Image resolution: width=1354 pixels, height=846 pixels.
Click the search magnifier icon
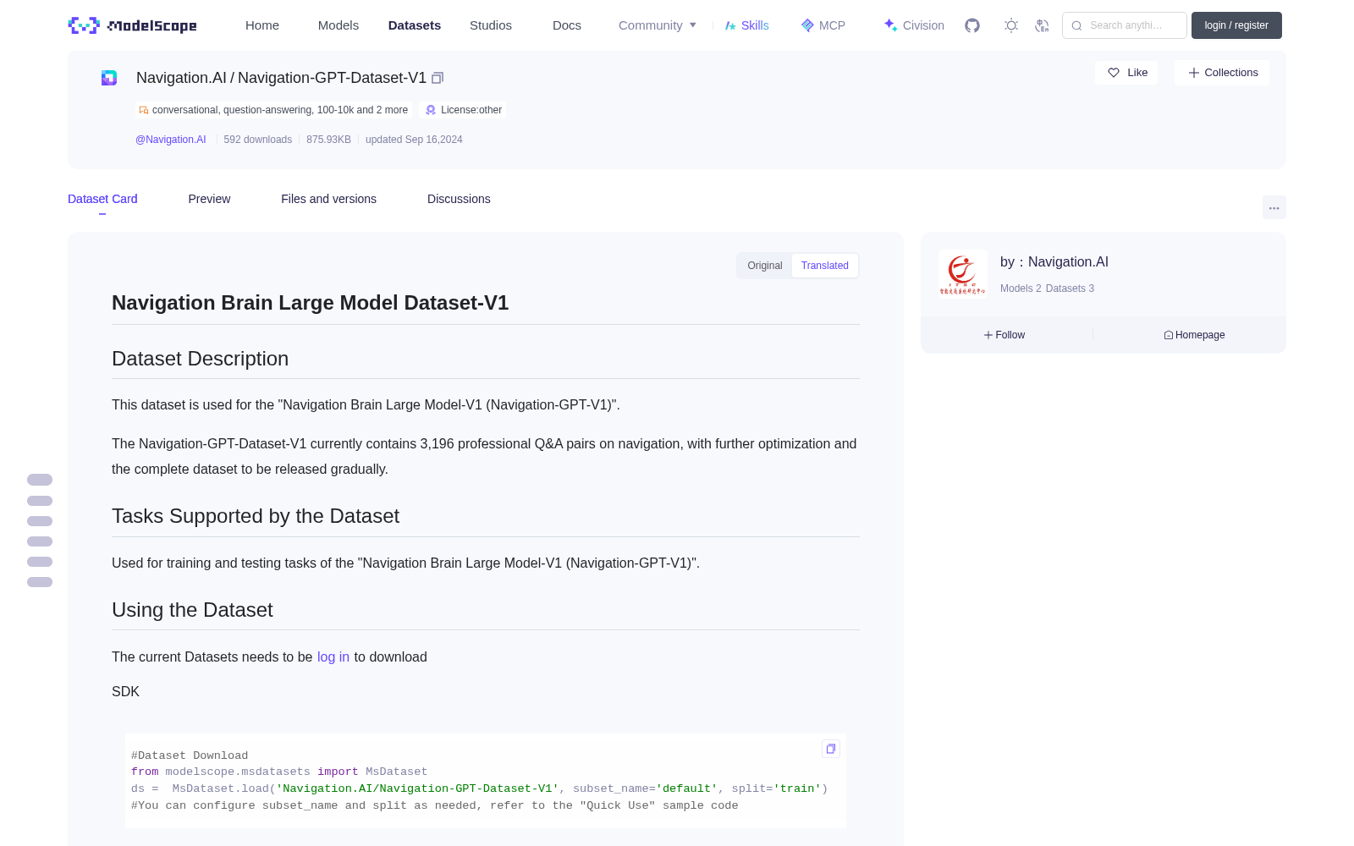(x=1076, y=25)
